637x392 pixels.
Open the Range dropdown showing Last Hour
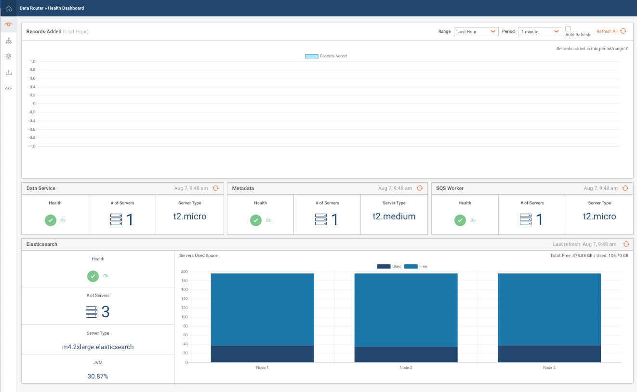[x=476, y=31]
